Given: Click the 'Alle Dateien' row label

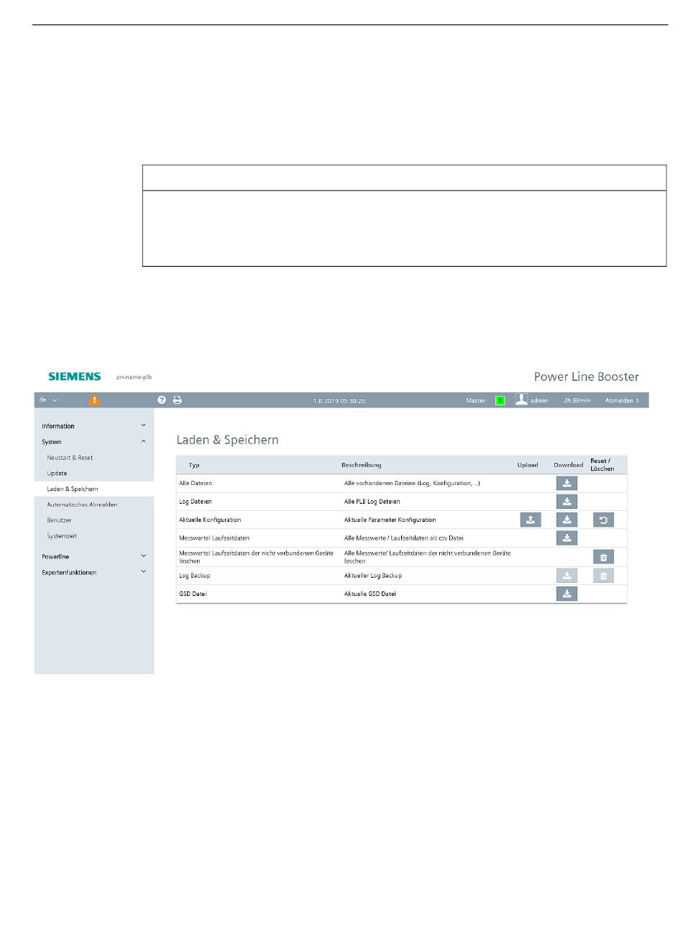Looking at the screenshot, I should click(x=196, y=484).
